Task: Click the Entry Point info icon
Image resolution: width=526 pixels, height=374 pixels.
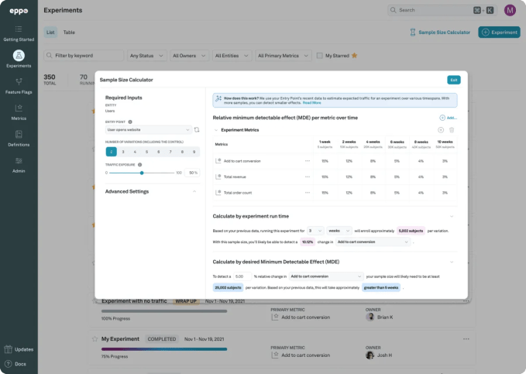Action: 130,122
